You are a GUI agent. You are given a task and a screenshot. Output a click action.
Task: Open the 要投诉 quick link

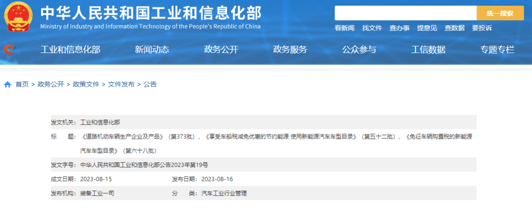(x=482, y=28)
